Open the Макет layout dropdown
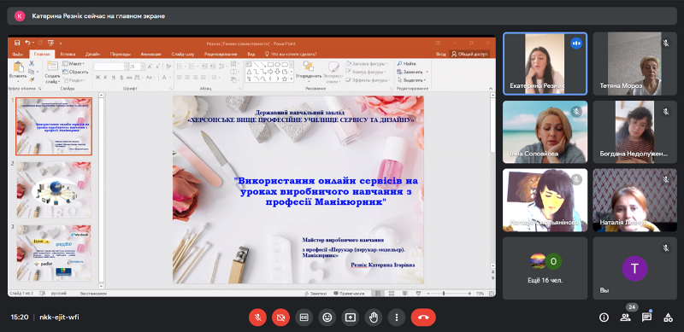This screenshot has width=684, height=332. (x=74, y=64)
